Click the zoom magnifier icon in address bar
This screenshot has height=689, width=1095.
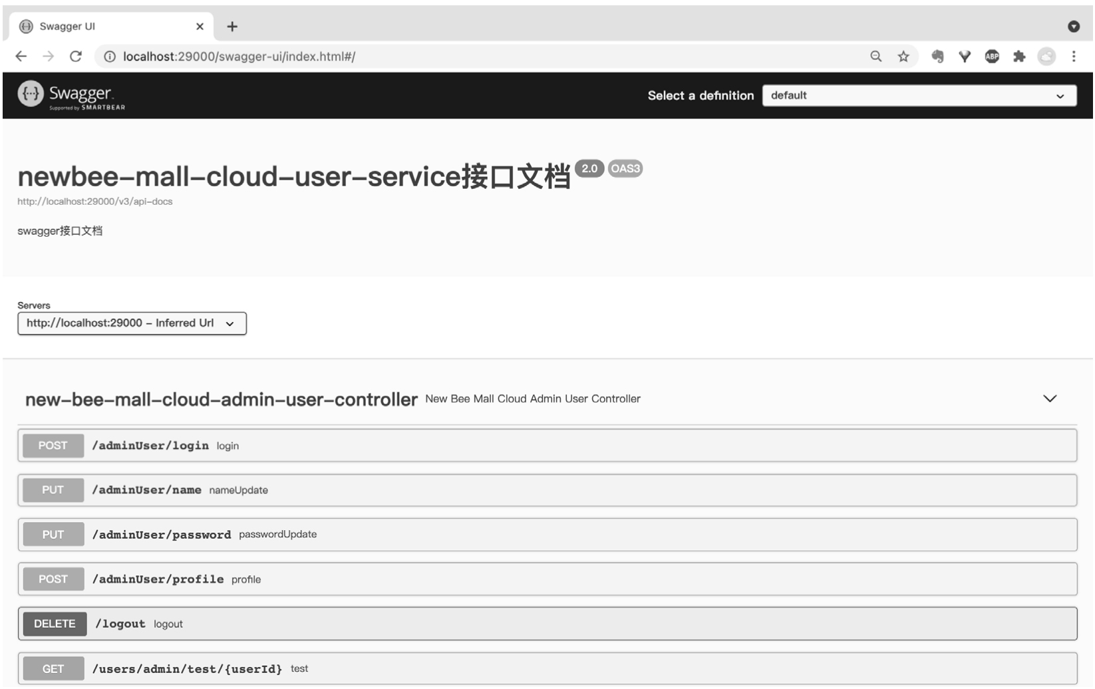(x=876, y=57)
